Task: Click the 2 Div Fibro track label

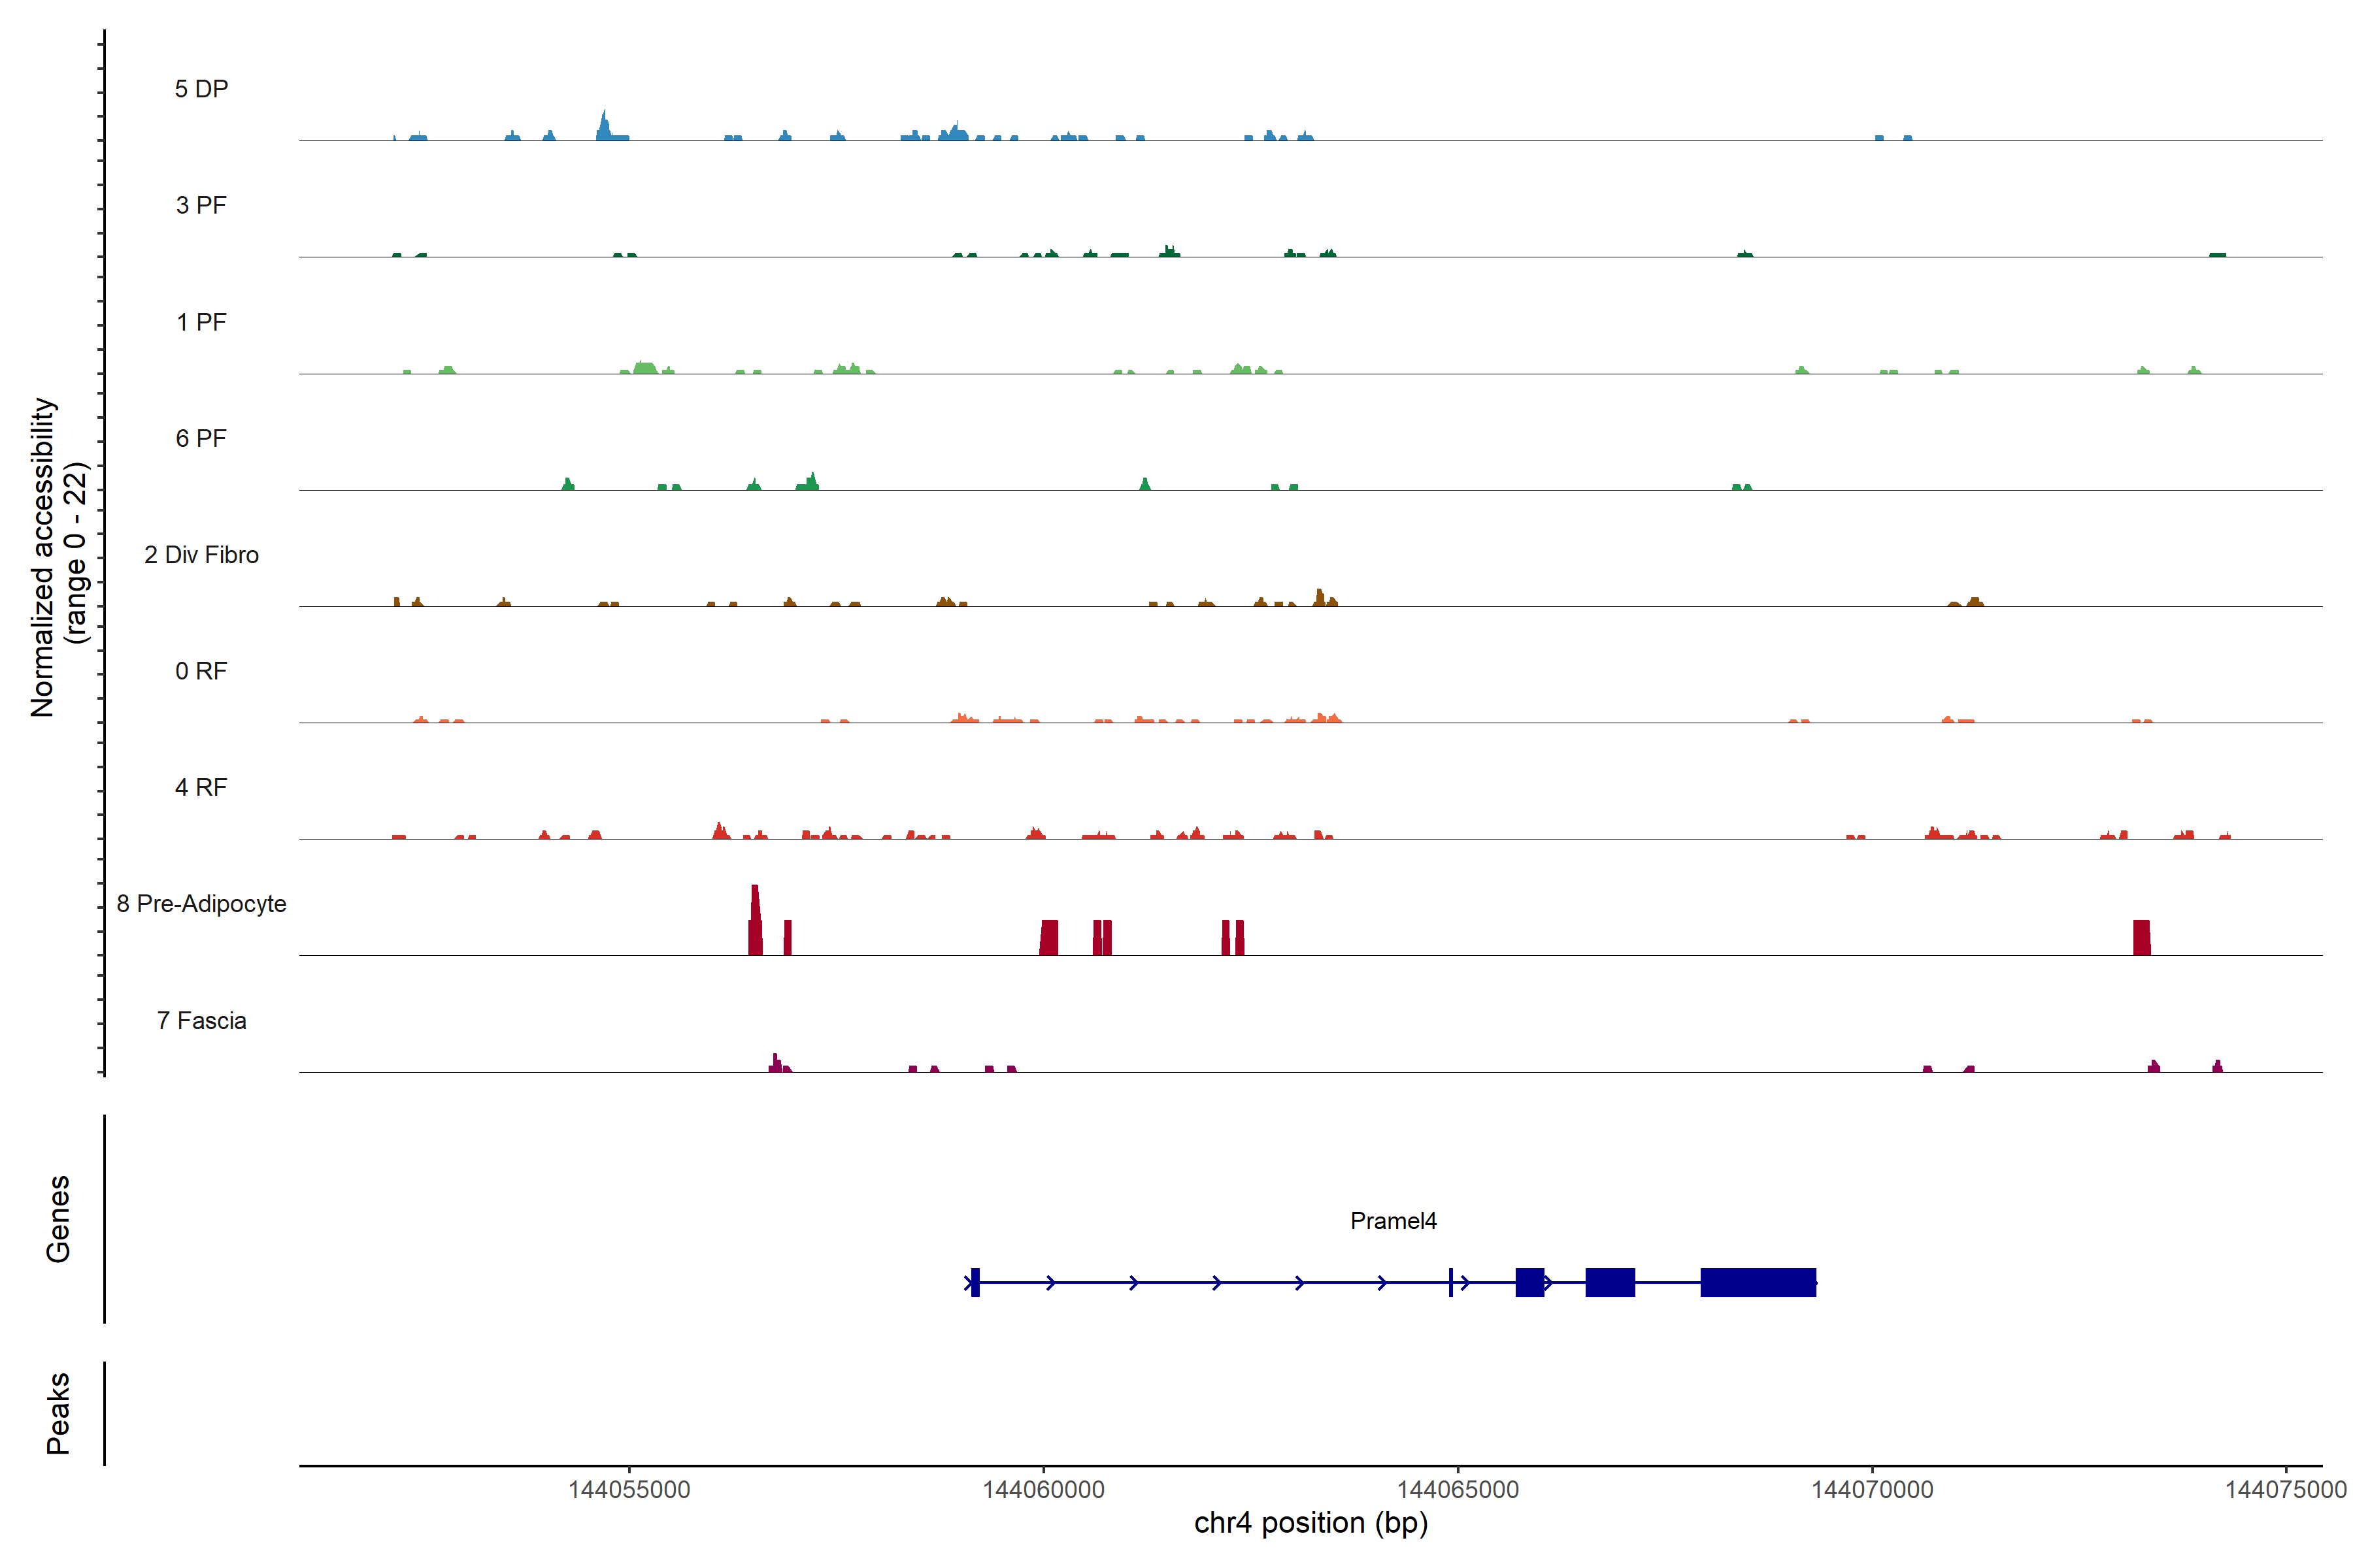Action: tap(201, 555)
